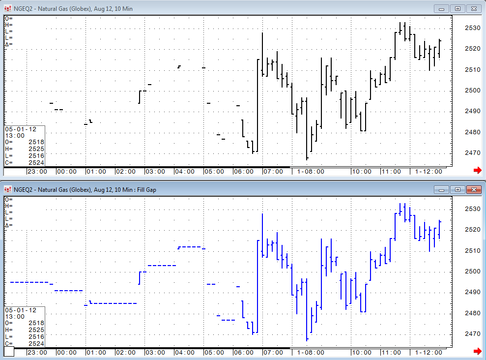Open the top chart window's system icon
The width and height of the screenshot is (486, 360).
click(8, 9)
